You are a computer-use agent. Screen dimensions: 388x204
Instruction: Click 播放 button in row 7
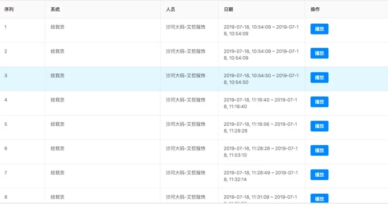319,175
